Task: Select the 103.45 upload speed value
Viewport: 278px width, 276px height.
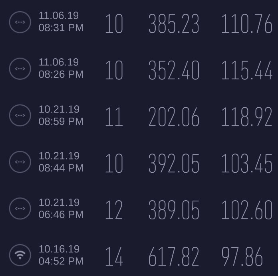Action: point(246,164)
